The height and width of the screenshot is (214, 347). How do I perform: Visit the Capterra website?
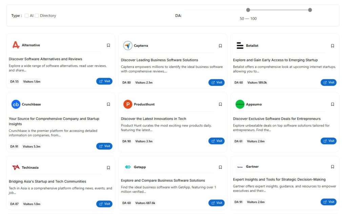tap(216, 82)
